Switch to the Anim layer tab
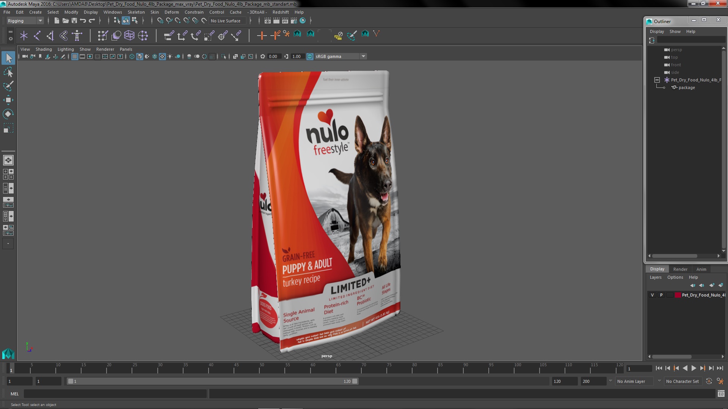The height and width of the screenshot is (409, 728). tap(701, 269)
